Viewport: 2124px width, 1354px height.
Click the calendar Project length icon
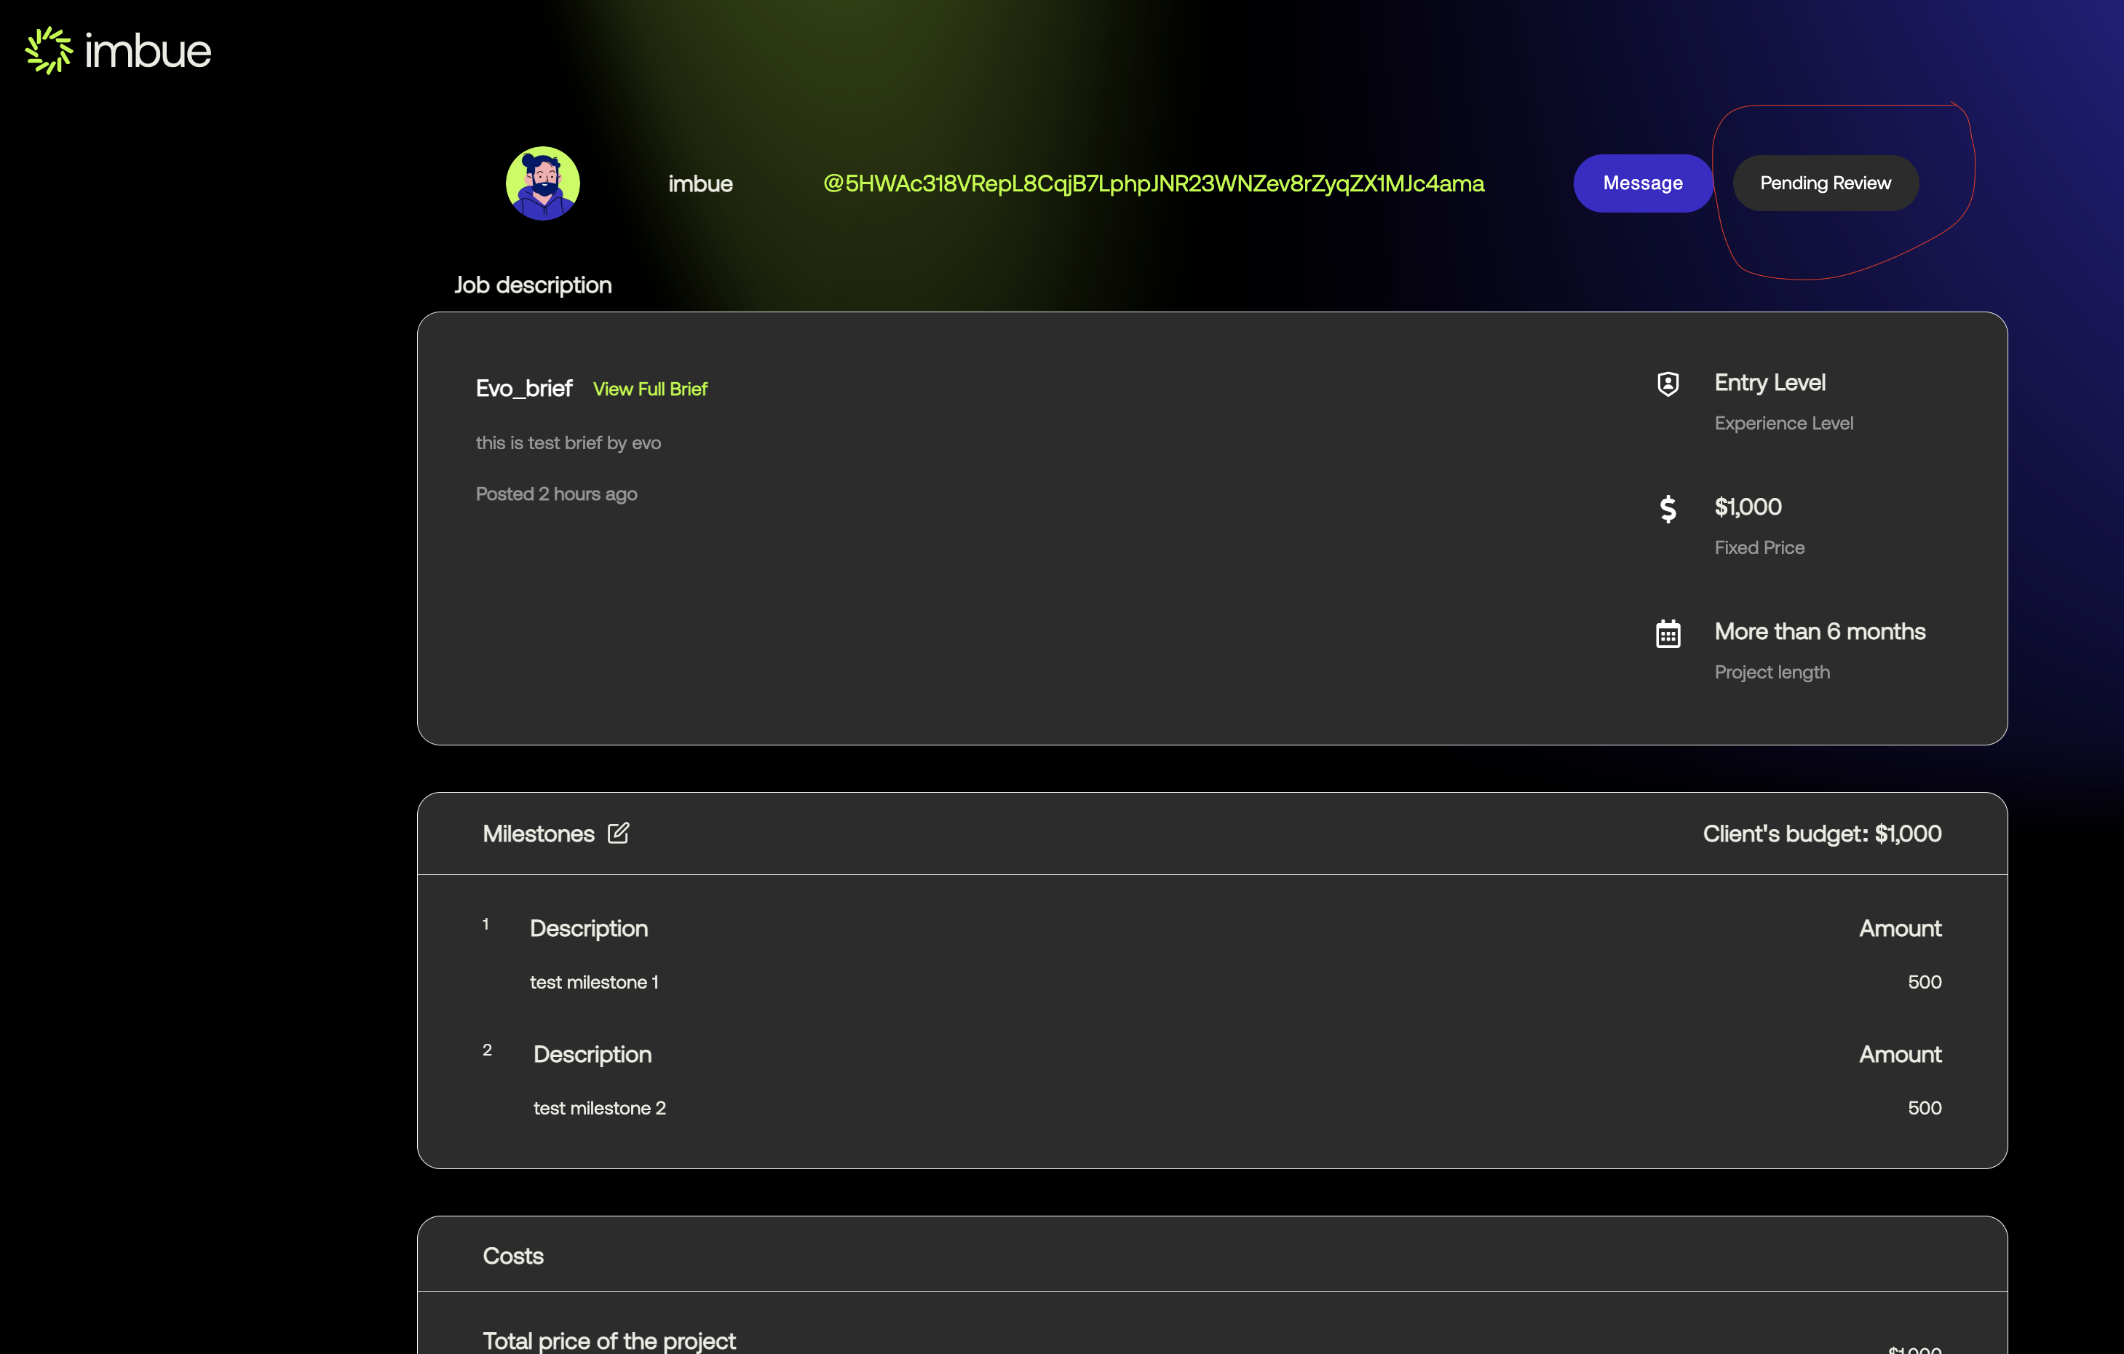1668,633
